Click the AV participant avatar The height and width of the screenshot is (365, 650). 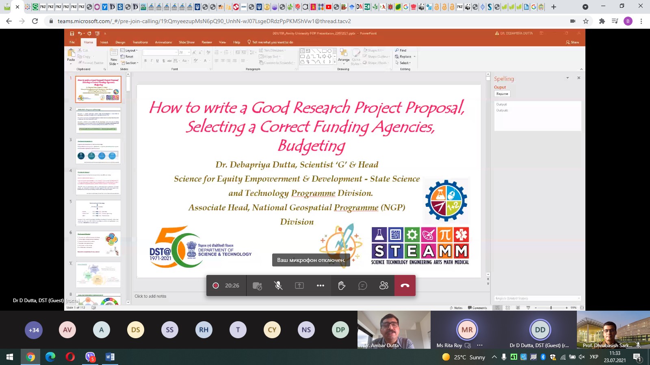coord(67,330)
